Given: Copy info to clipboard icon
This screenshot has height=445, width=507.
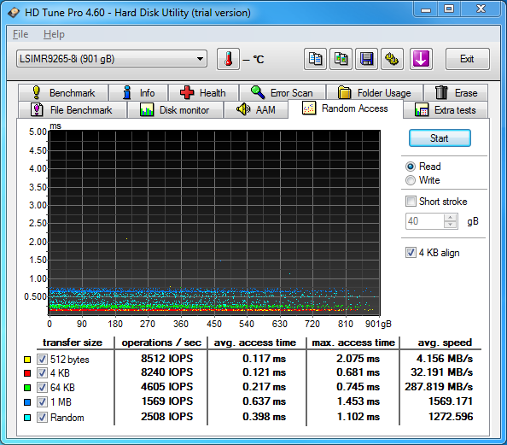Looking at the screenshot, I should tap(315, 59).
